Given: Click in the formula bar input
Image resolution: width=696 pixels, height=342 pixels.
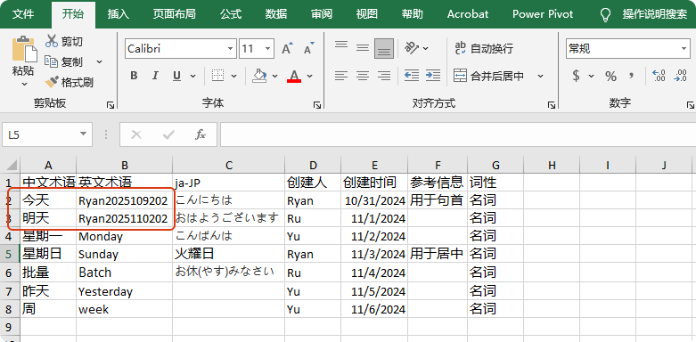Looking at the screenshot, I should click(x=458, y=134).
